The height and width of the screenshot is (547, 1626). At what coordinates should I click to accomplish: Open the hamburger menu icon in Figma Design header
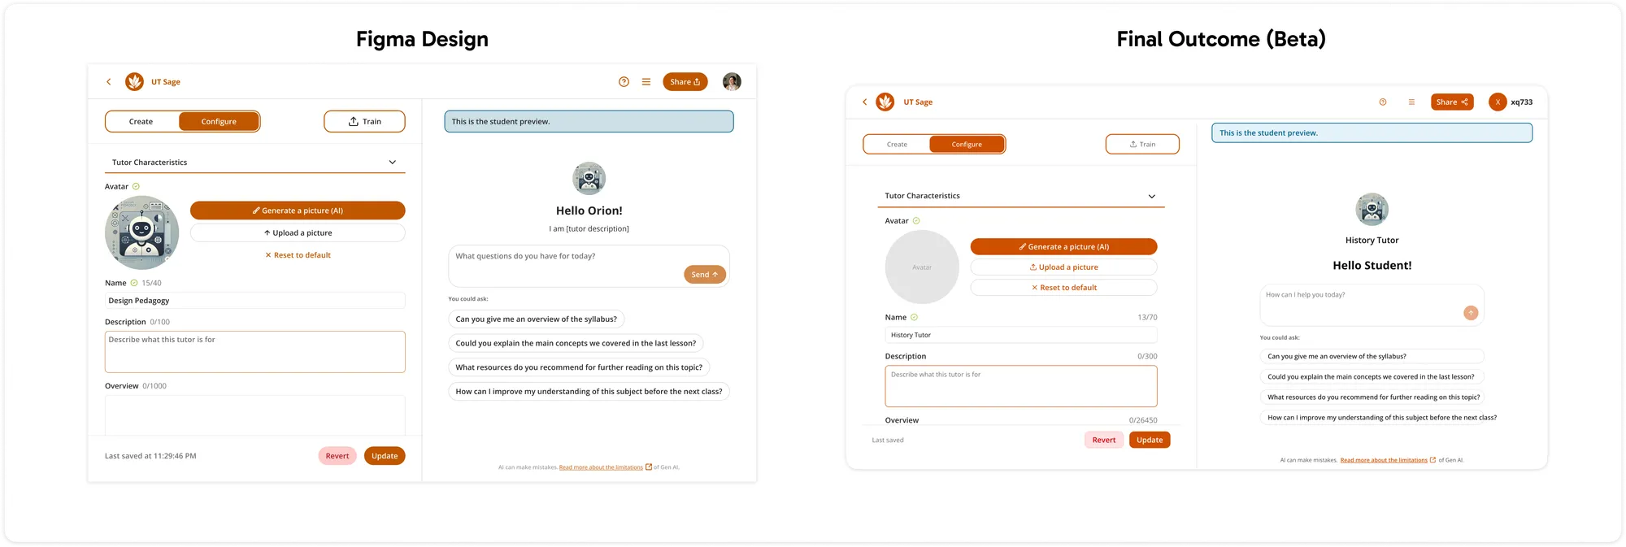646,82
